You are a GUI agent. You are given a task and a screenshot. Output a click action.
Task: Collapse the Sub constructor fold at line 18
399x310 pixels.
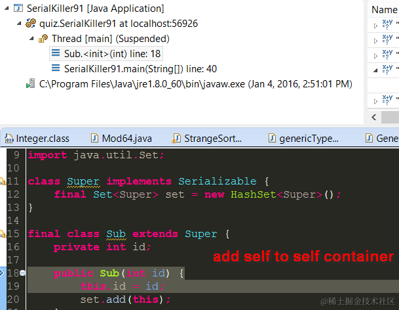(23, 273)
